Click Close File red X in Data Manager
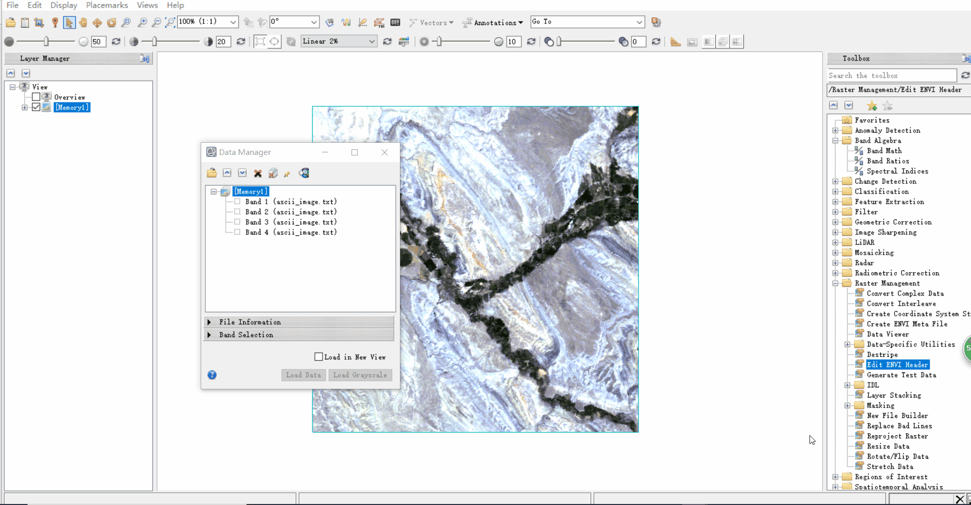This screenshot has height=505, width=971. 258,173
